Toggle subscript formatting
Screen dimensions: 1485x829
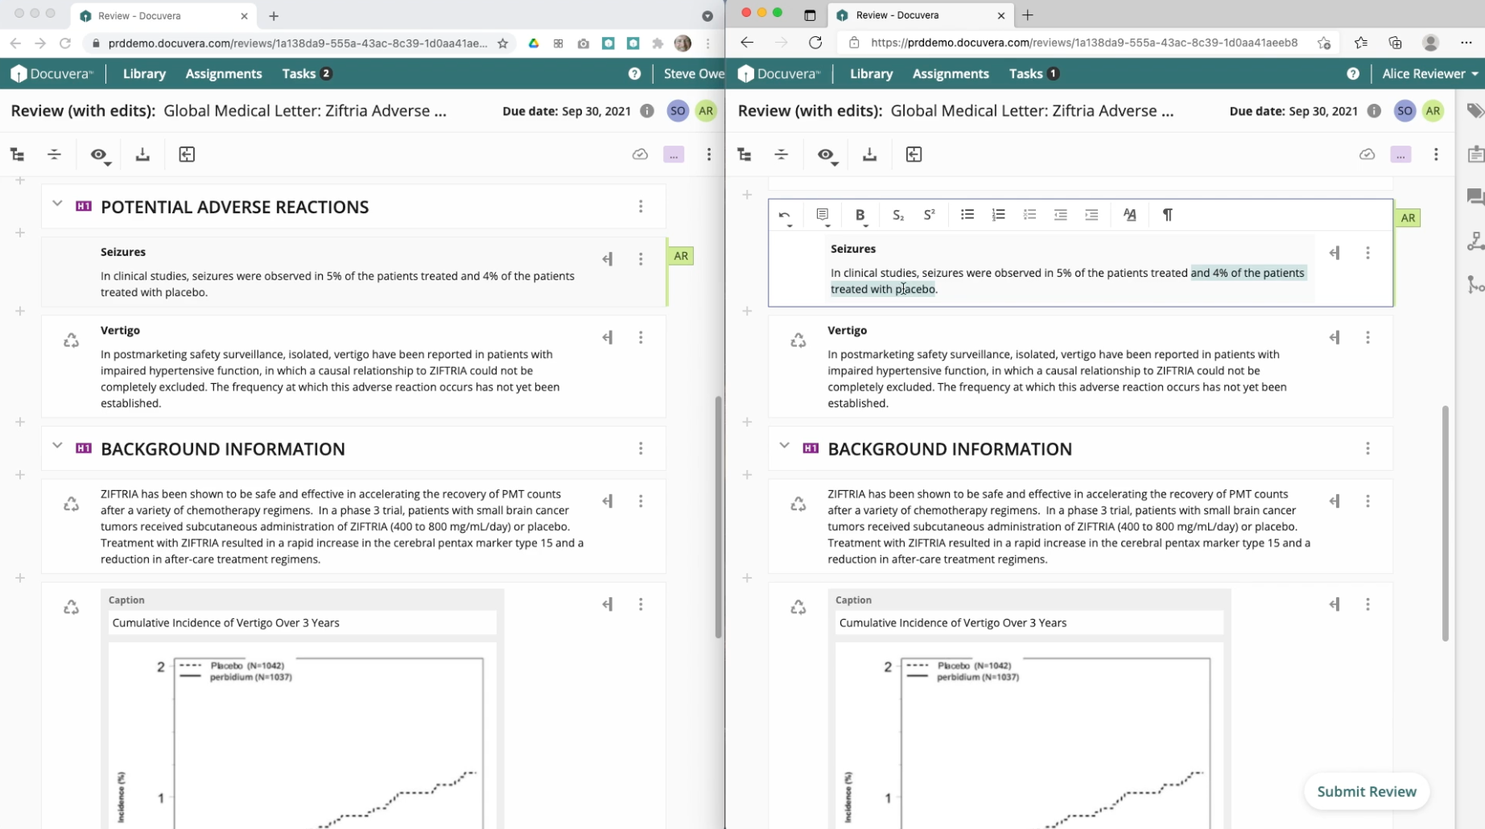tap(898, 215)
